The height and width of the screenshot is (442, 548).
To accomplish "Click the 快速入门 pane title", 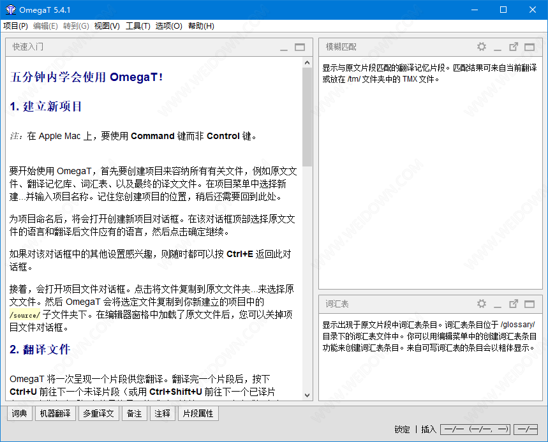I will (28, 47).
